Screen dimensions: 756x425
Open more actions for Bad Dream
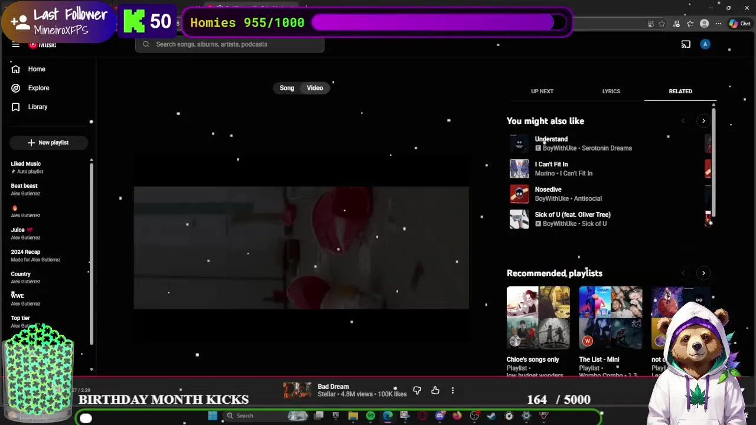coord(452,391)
